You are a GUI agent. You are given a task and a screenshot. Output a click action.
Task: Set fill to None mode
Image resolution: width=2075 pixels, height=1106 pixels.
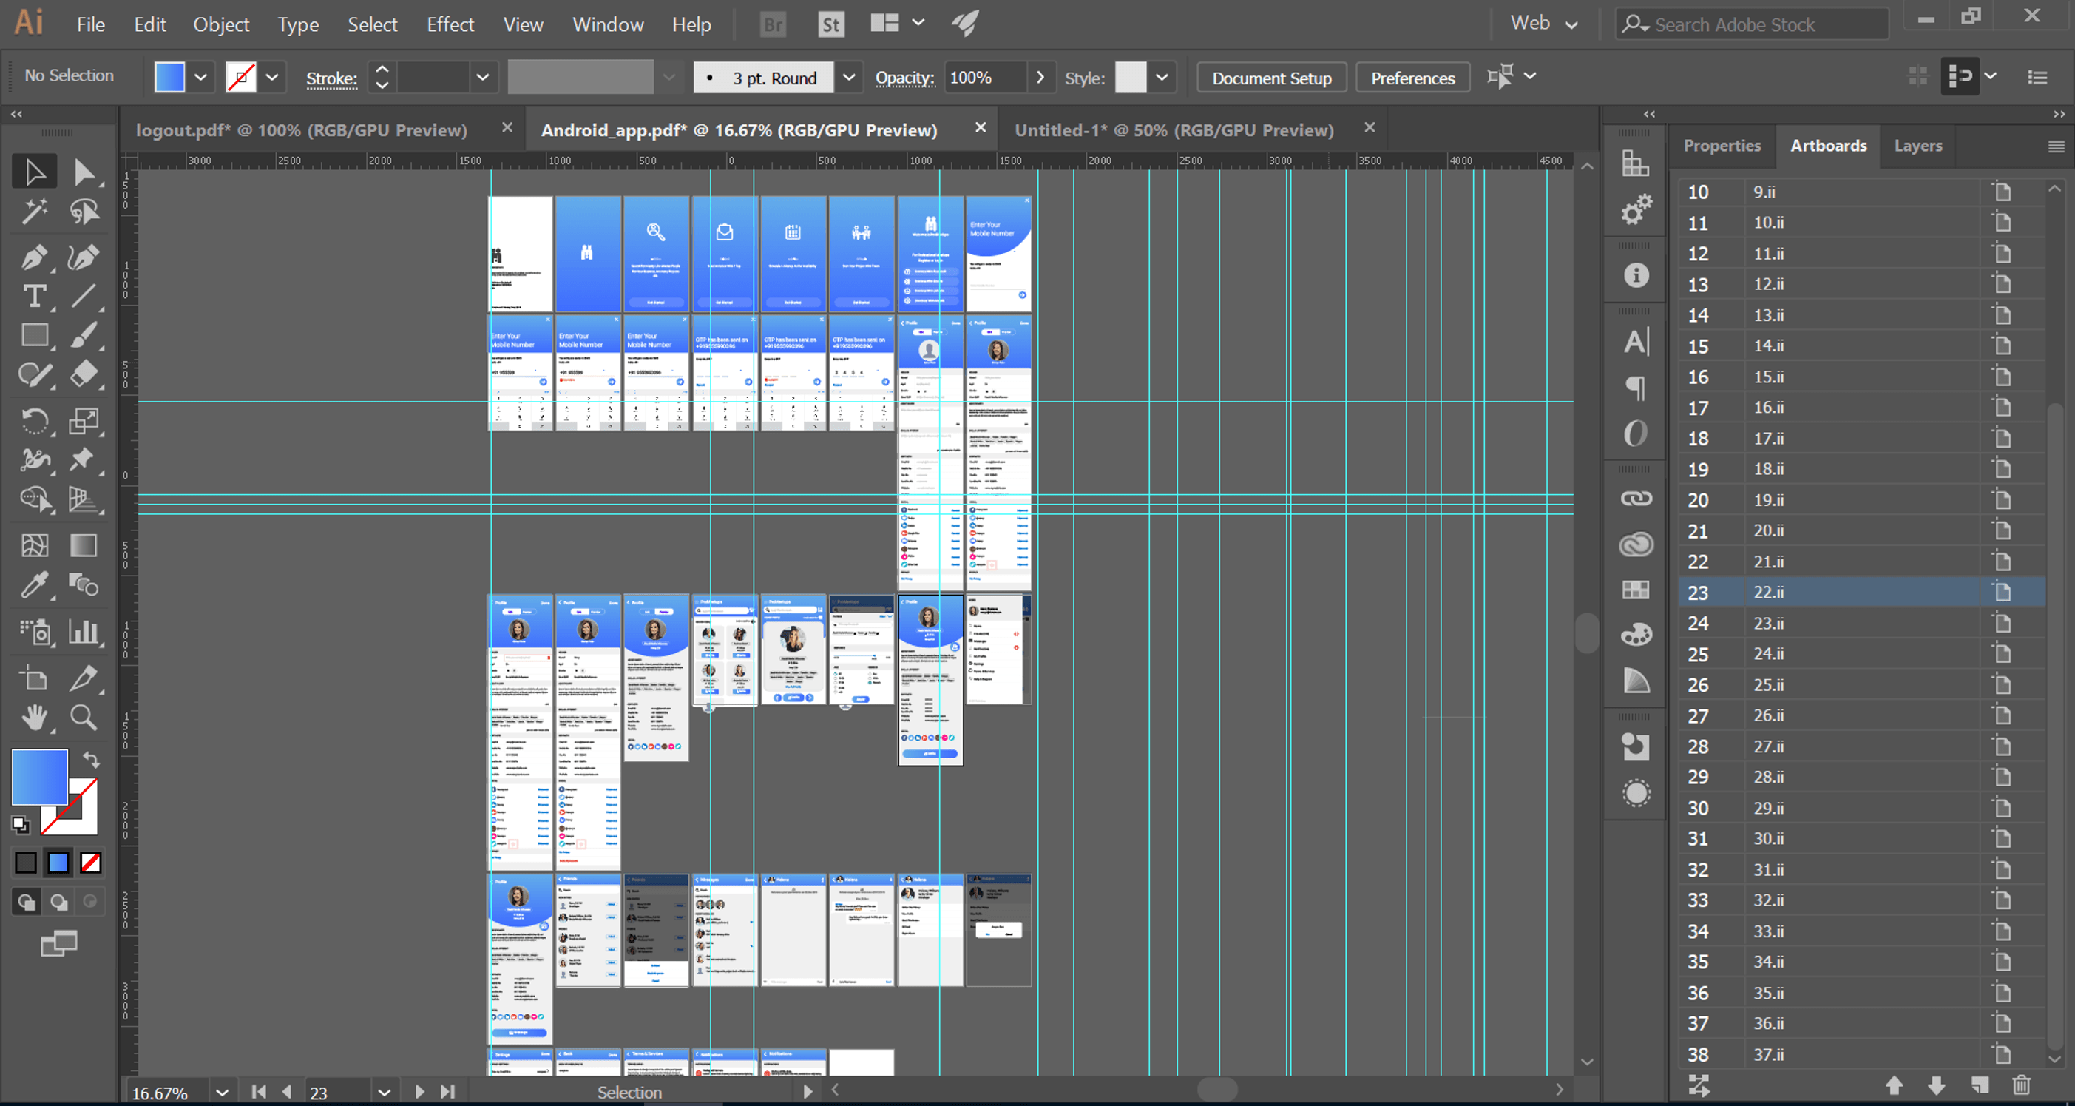point(90,863)
